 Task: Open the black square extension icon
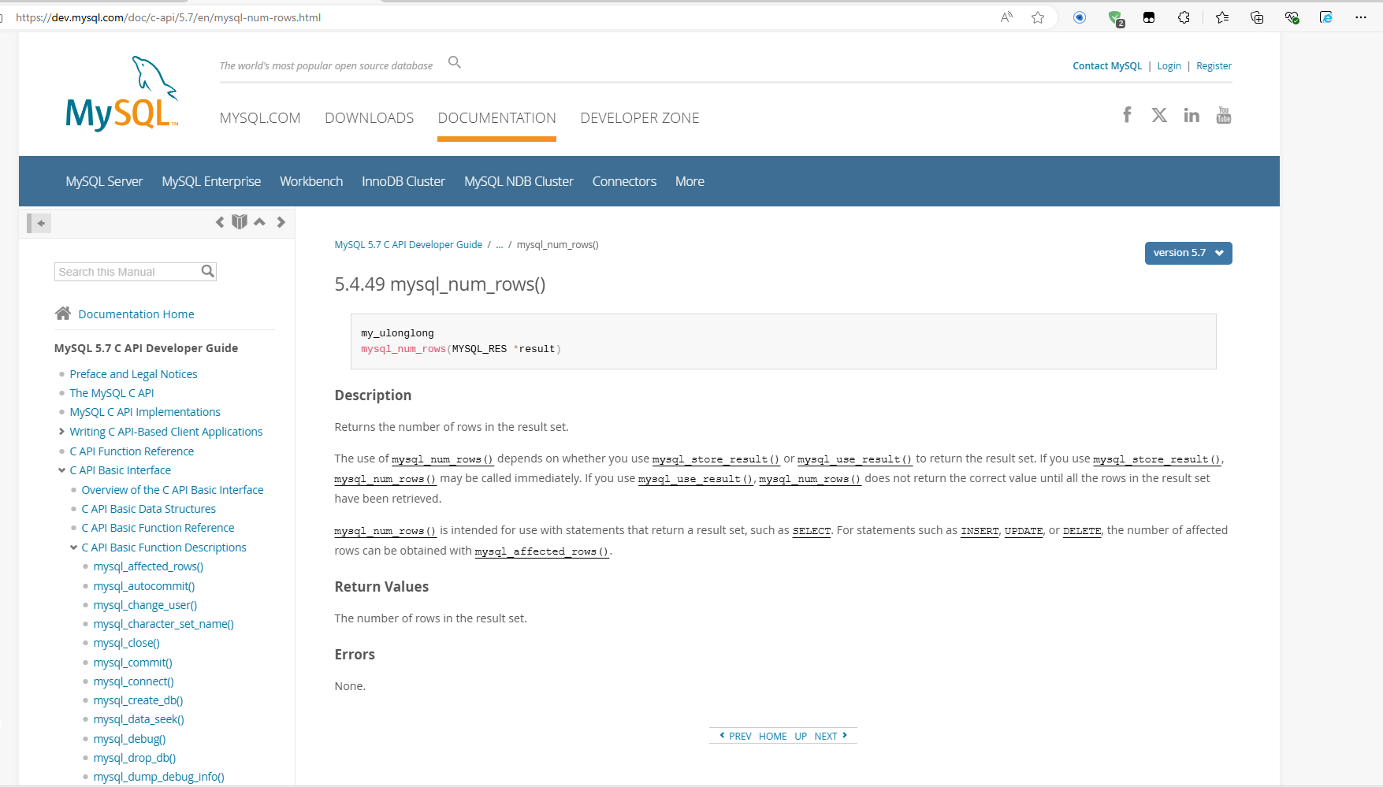click(1149, 17)
